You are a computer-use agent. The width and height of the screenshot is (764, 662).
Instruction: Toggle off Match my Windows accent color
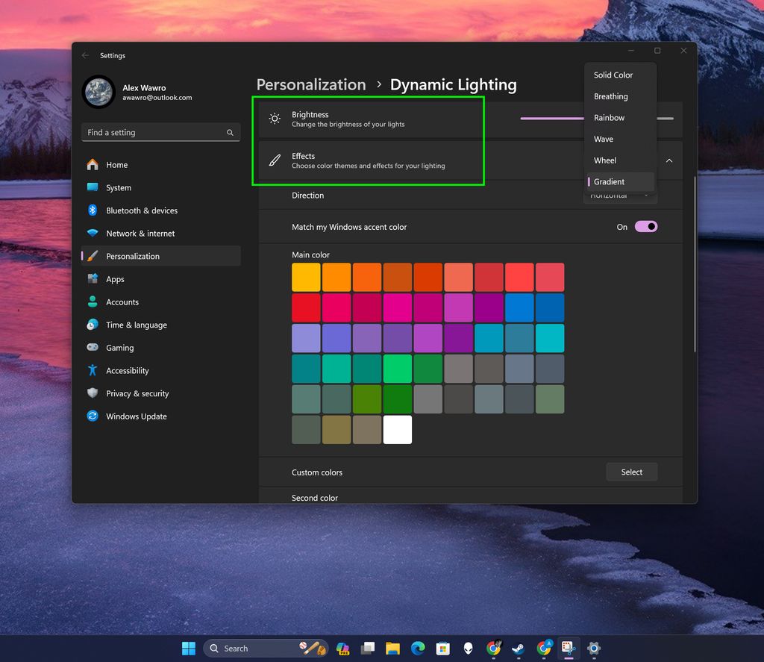(x=645, y=226)
